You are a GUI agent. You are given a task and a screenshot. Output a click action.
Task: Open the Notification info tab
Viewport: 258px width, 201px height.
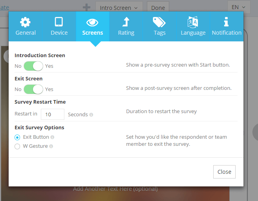pos(227,26)
